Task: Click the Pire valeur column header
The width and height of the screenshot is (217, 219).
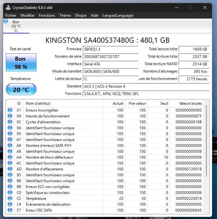Action: (x=136, y=103)
